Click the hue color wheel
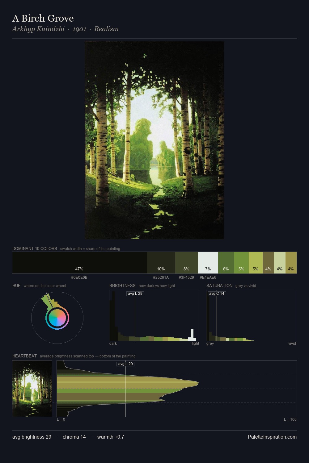This screenshot has height=463, width=309. pyautogui.click(x=57, y=318)
